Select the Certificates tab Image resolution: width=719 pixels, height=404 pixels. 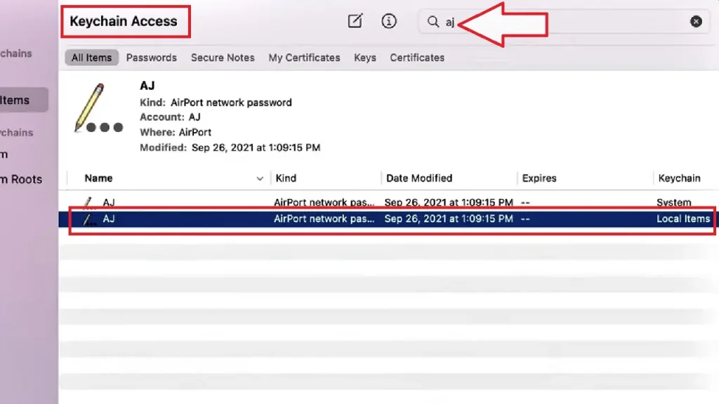click(417, 58)
